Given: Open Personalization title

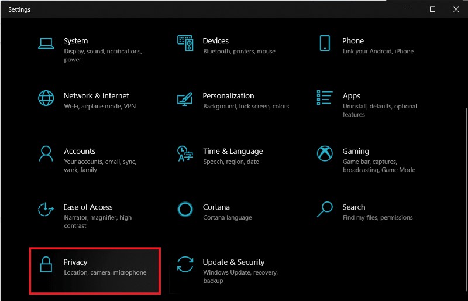Looking at the screenshot, I should click(228, 96).
